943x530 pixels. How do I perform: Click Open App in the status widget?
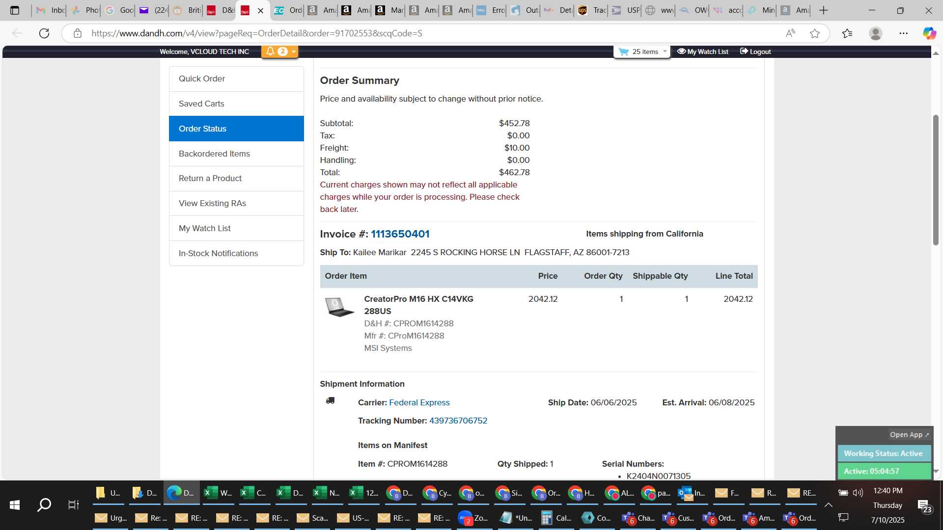point(909,435)
